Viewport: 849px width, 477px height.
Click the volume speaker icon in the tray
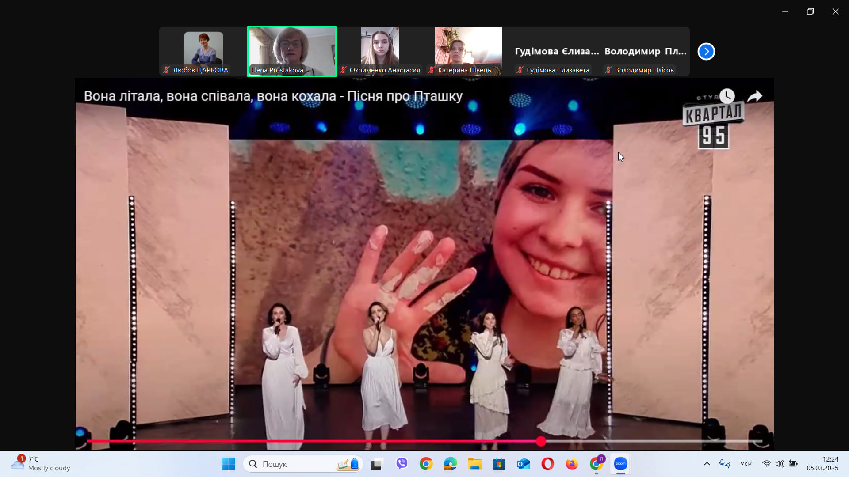780,464
